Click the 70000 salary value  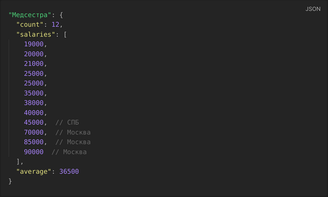click(x=34, y=132)
